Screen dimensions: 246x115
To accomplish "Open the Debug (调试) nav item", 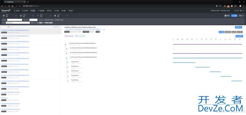I will [71, 11].
